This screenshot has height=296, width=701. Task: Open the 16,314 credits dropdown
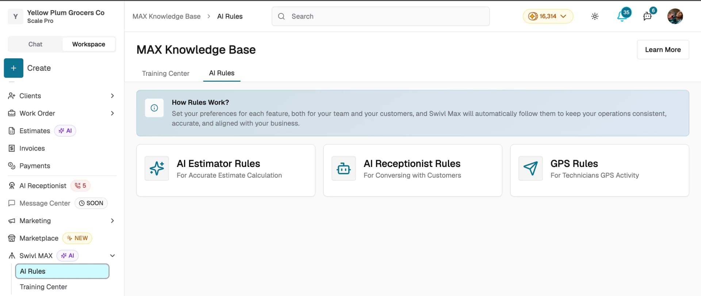(548, 16)
